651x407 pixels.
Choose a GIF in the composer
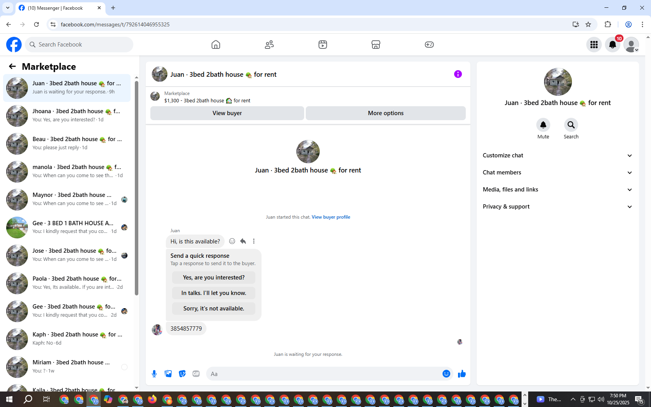tap(196, 374)
